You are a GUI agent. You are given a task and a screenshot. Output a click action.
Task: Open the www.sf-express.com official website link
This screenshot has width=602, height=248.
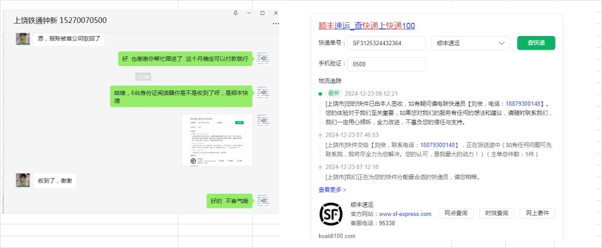pyautogui.click(x=405, y=214)
